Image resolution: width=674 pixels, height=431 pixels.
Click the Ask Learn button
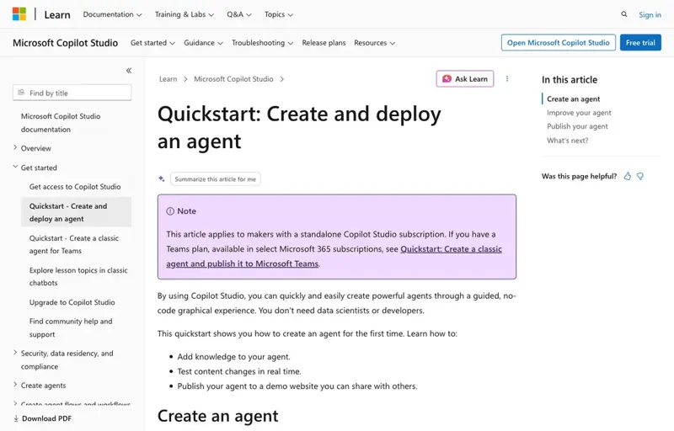tap(465, 78)
